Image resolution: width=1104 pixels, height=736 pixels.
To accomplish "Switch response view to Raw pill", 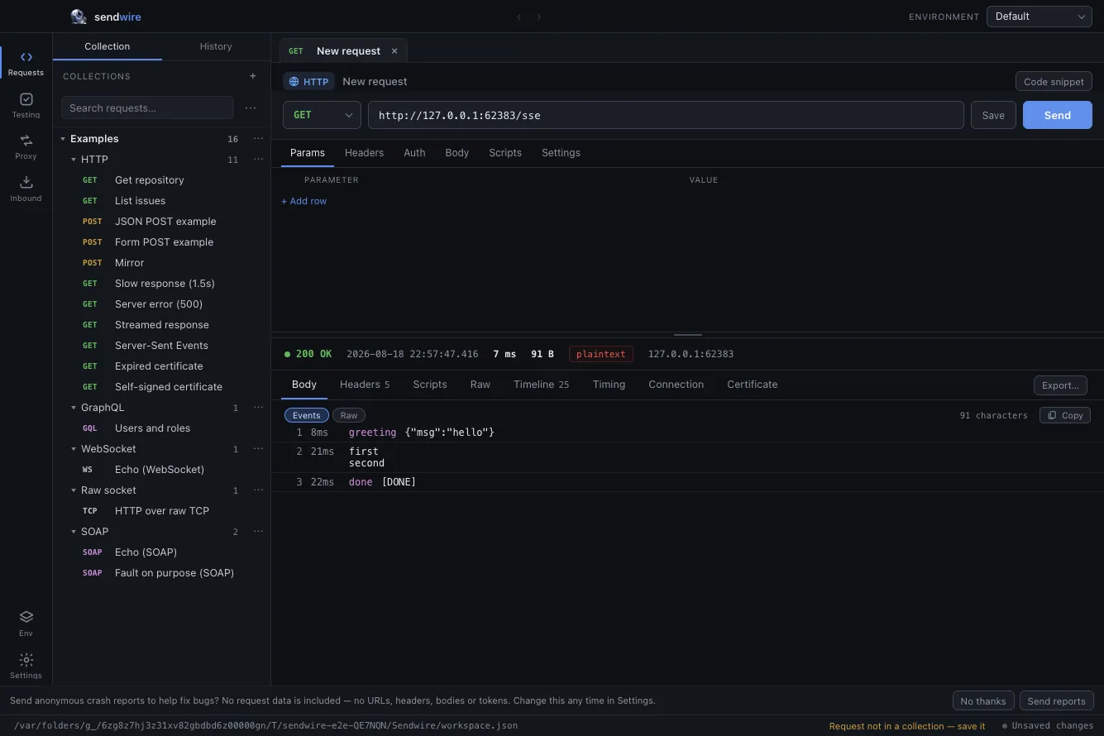I will [349, 415].
